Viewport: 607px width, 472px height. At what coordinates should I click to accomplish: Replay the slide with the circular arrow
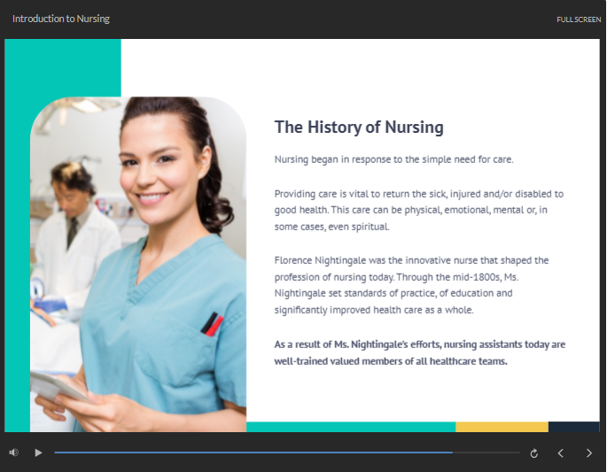533,453
